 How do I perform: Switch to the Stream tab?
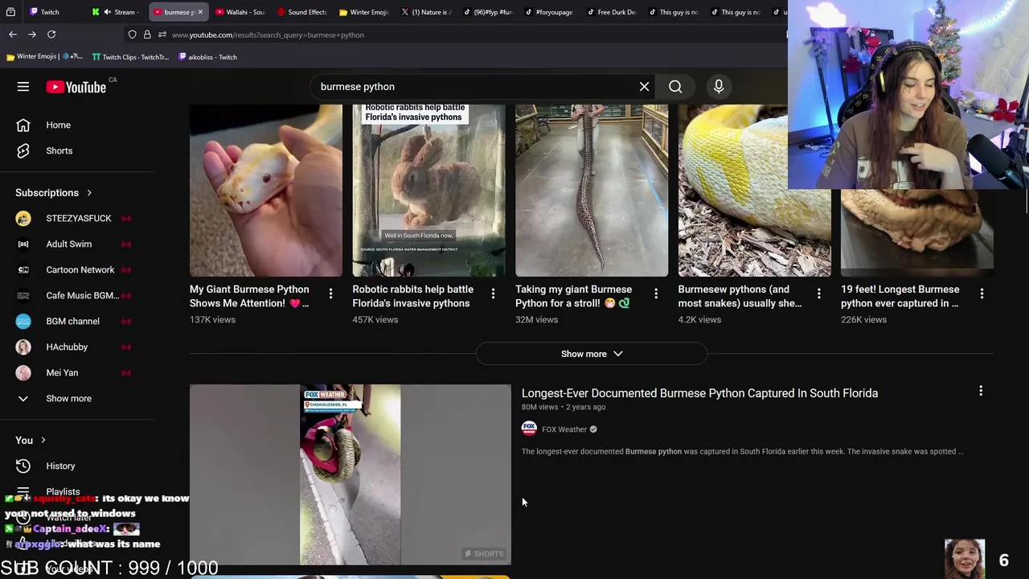(117, 12)
